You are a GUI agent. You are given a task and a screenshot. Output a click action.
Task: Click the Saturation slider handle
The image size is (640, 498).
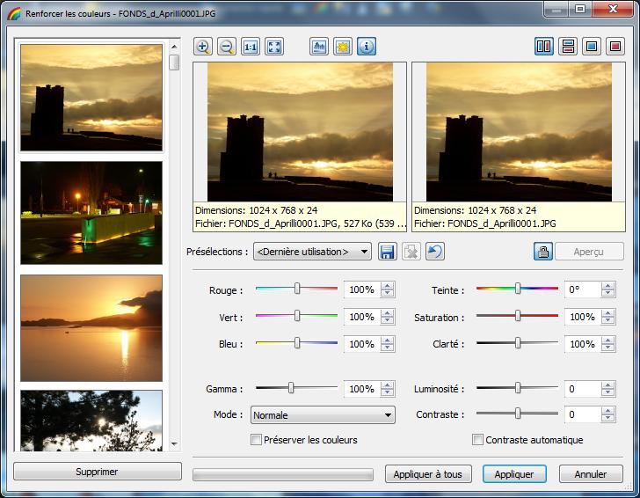pyautogui.click(x=518, y=317)
